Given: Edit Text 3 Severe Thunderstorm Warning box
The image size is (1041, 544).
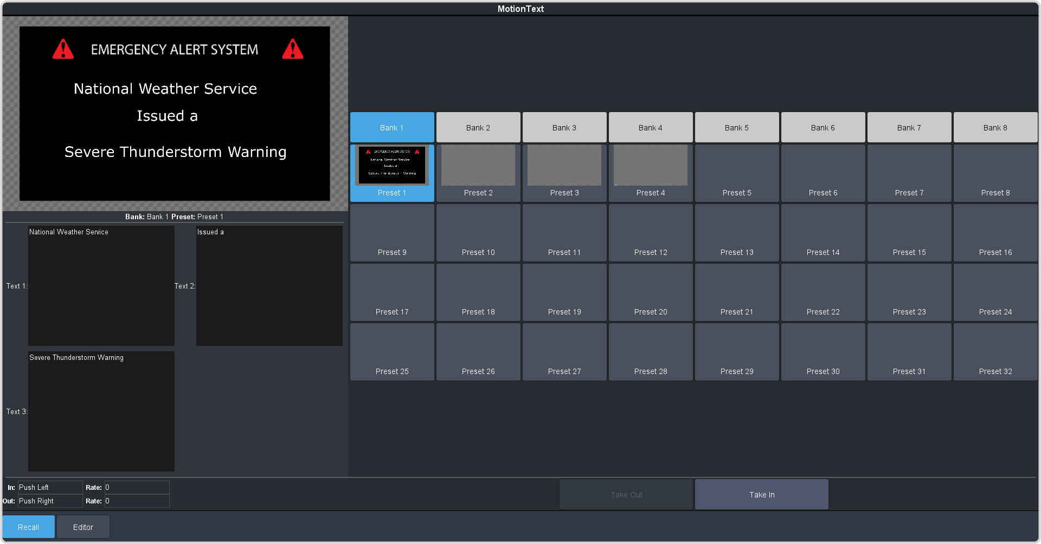Looking at the screenshot, I should pyautogui.click(x=101, y=411).
